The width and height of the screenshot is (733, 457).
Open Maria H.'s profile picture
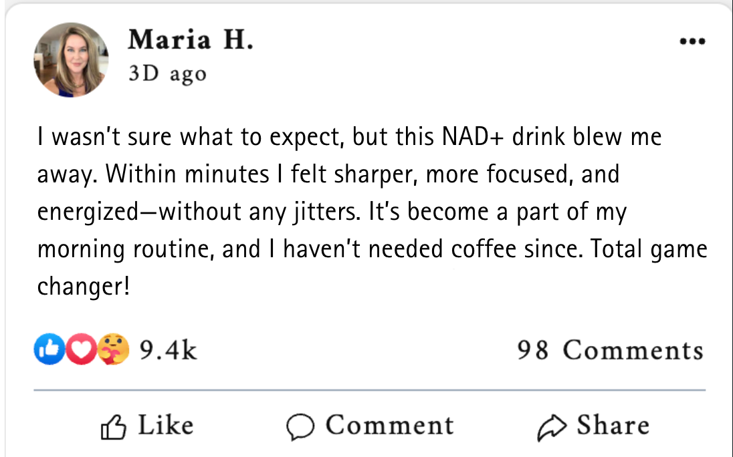point(70,60)
